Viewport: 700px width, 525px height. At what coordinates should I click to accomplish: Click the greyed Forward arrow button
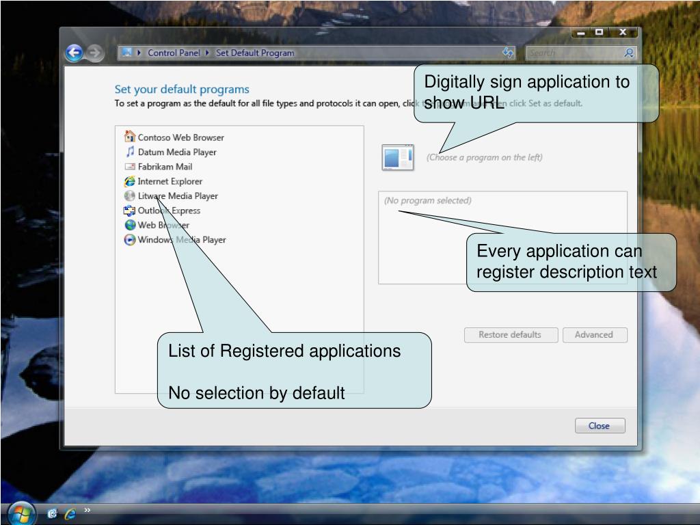[94, 53]
